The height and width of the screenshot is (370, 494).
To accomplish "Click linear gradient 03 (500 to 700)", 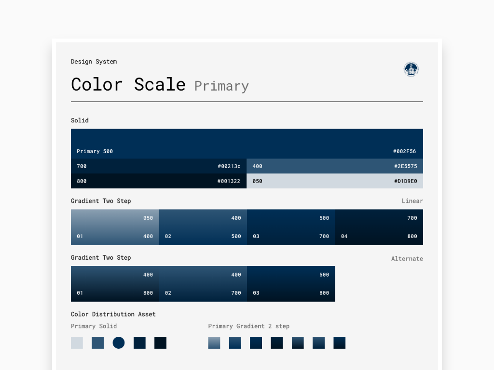I will pyautogui.click(x=291, y=227).
